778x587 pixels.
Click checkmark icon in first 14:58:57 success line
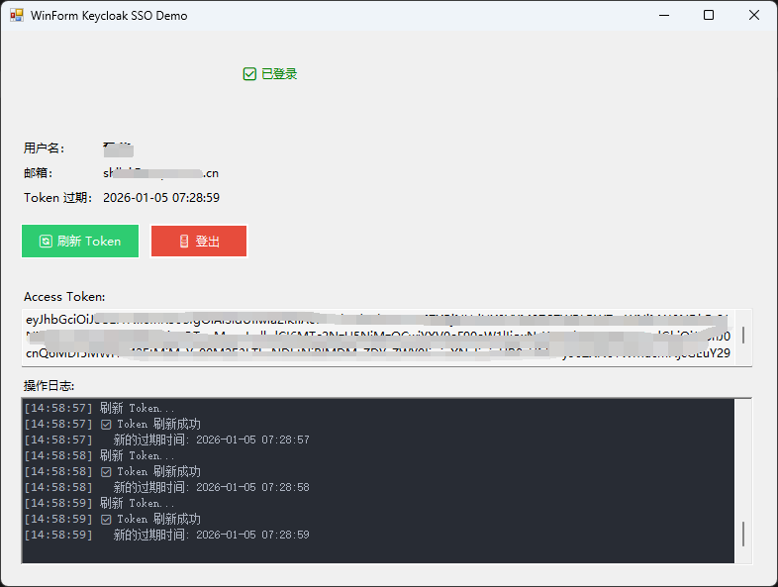click(106, 425)
